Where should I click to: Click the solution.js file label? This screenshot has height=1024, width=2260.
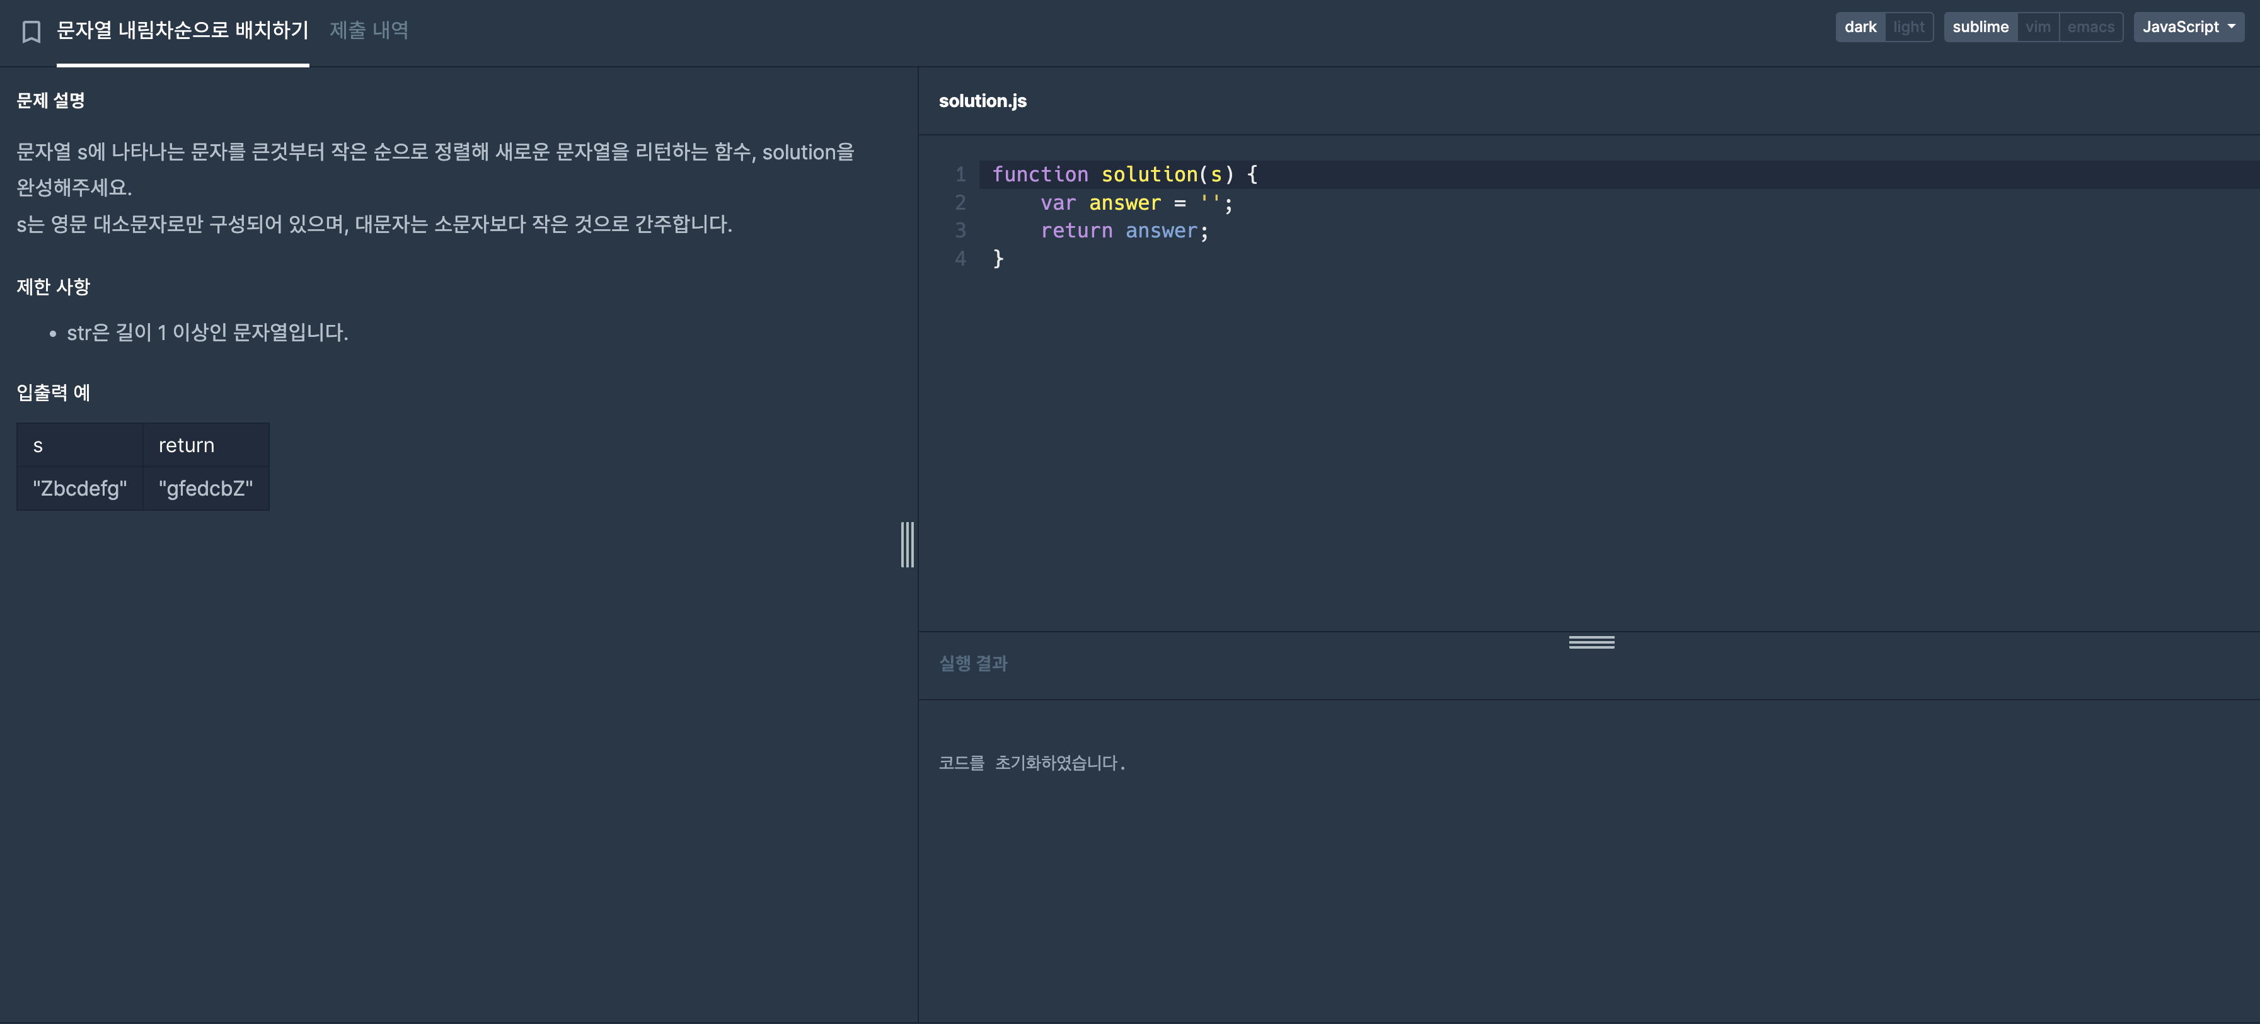point(982,101)
